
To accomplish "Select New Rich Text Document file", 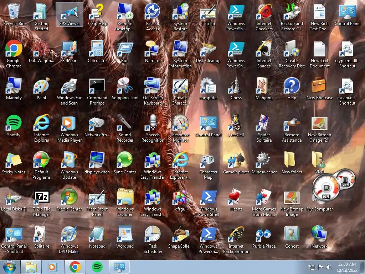I will click(320, 17).
